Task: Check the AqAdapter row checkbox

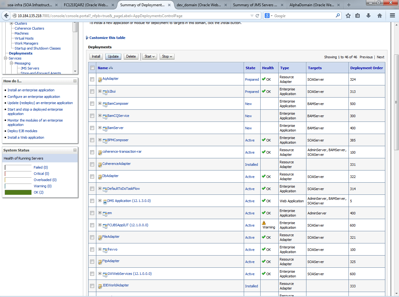Action: [x=92, y=79]
